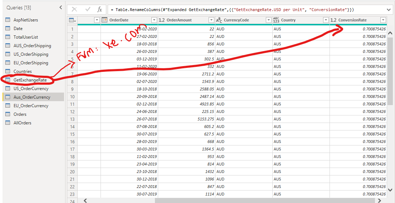
Task: Click the vertical scrollbar thumb
Action: pos(390,71)
